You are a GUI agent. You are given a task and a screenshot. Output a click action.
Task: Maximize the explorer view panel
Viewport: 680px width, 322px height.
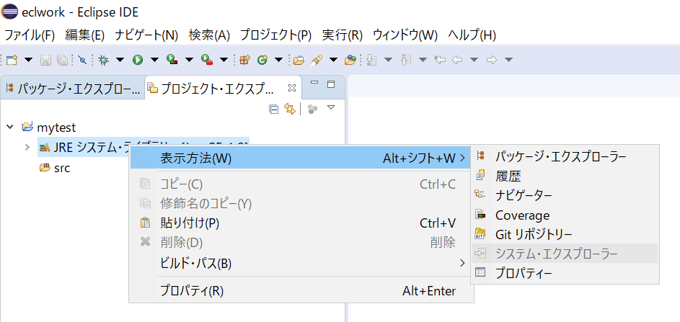click(x=331, y=84)
